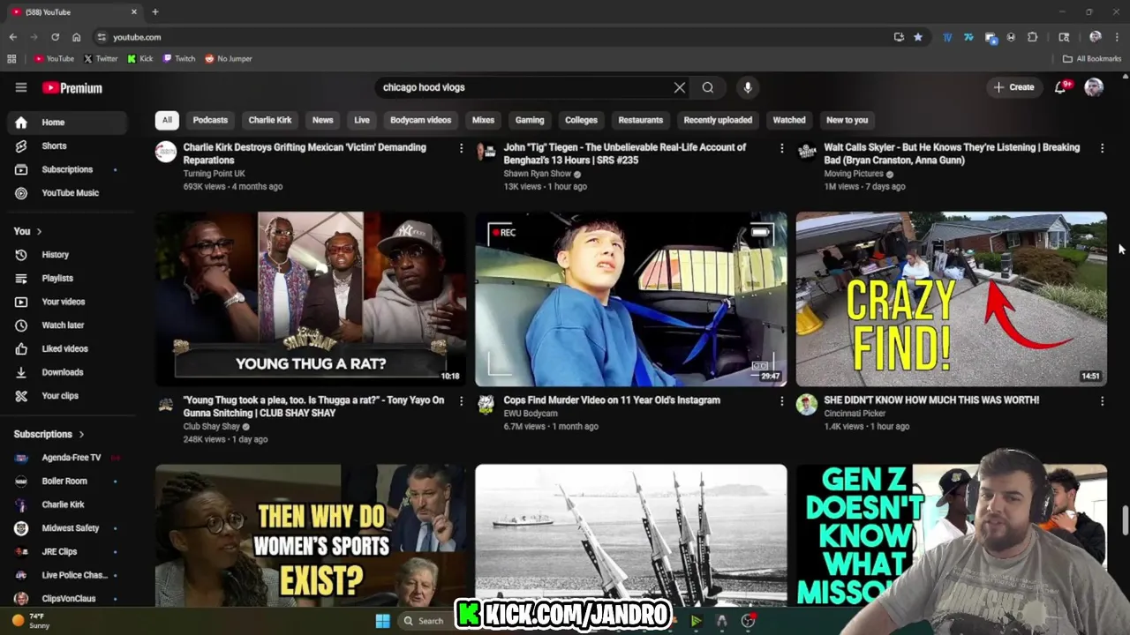
Task: Select the Live filter chip
Action: coord(362,120)
